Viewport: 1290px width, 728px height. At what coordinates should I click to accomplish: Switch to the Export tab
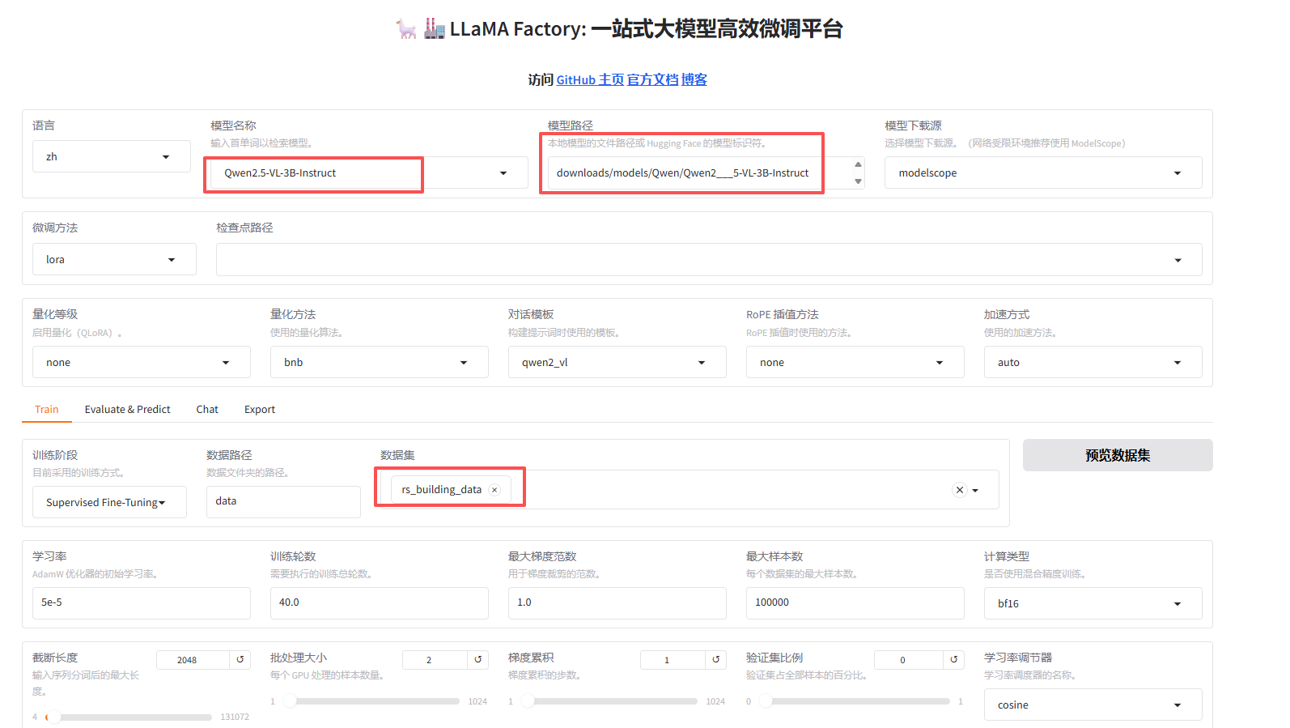point(260,410)
